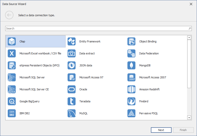Select the Olap label

[22, 41]
